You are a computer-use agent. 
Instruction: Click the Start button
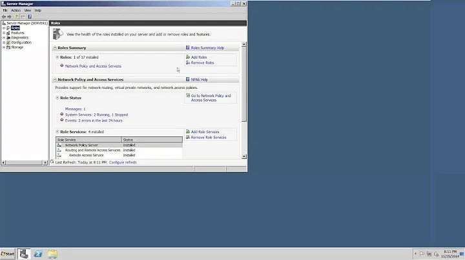pos(8,254)
